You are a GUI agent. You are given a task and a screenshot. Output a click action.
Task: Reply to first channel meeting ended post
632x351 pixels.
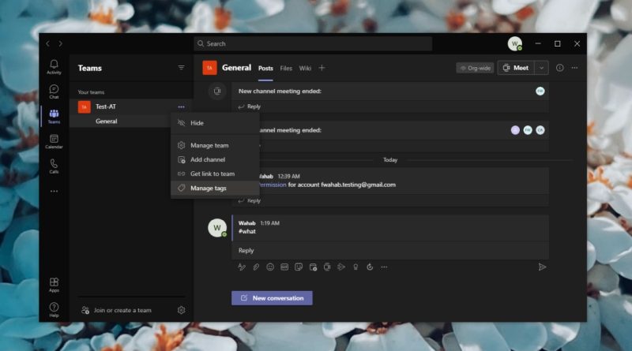[x=250, y=106]
